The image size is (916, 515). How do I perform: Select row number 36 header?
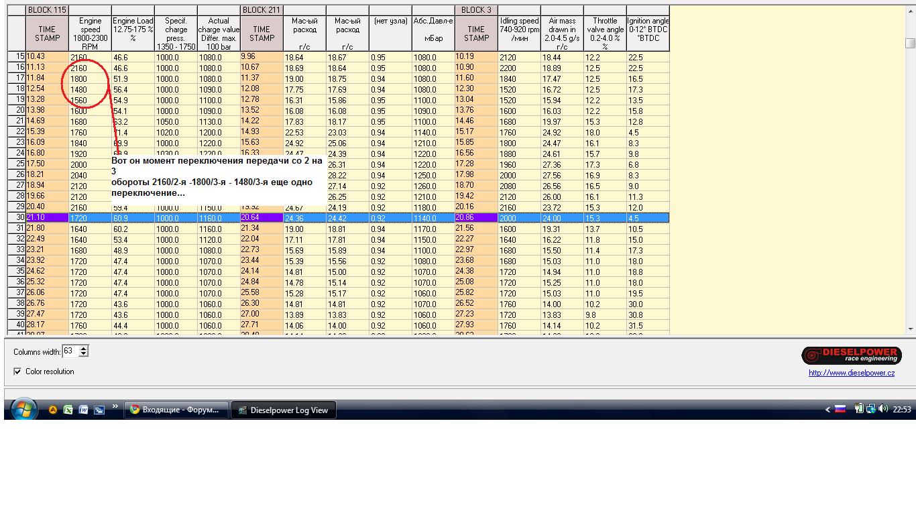tap(17, 282)
